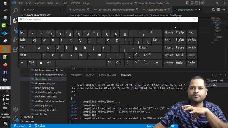Open errors and warnings count in status bar

coord(40,126)
